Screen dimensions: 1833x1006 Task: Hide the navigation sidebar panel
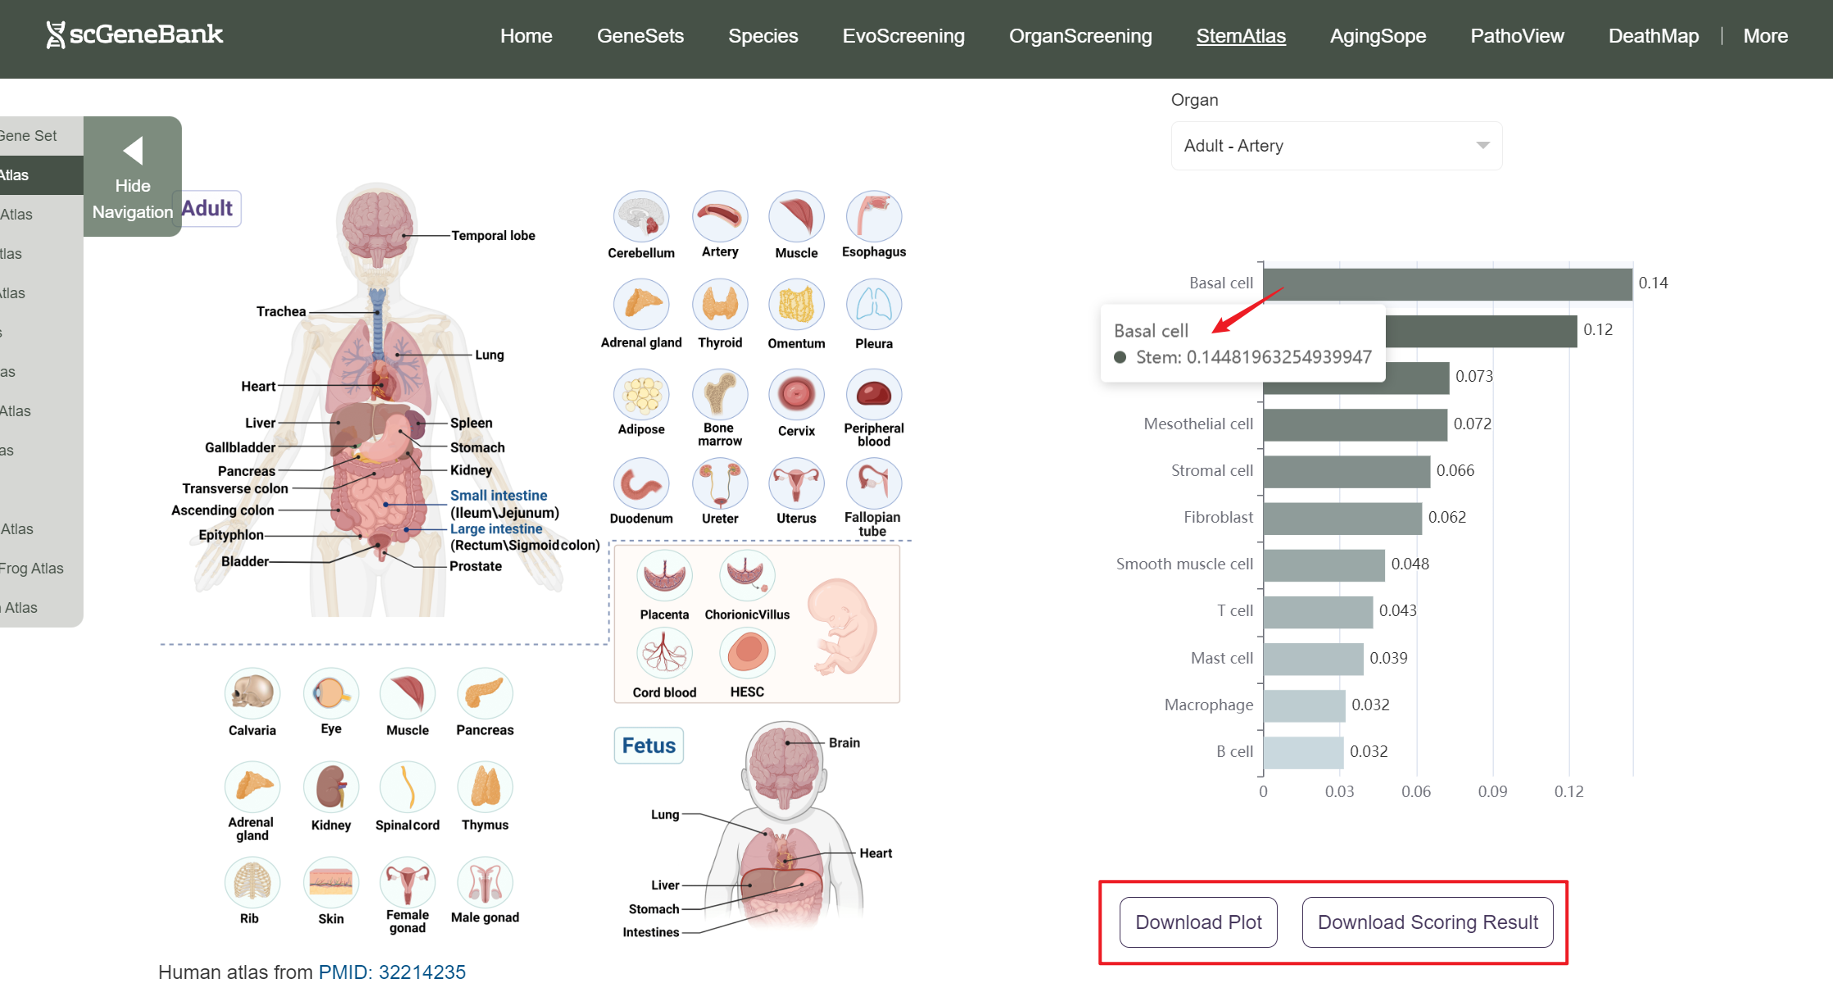[133, 177]
